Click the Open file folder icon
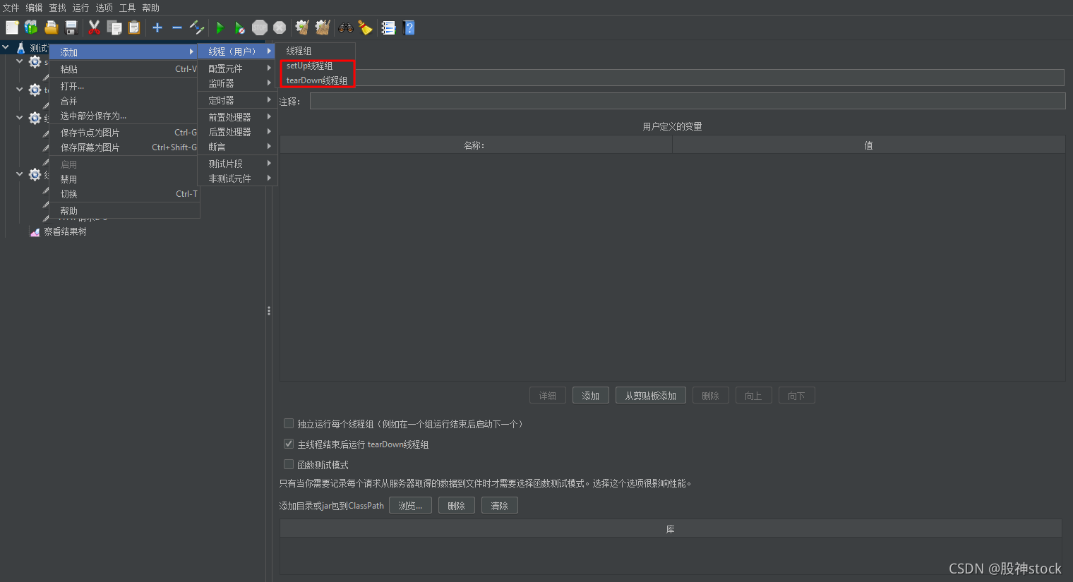This screenshot has width=1073, height=582. tap(51, 28)
